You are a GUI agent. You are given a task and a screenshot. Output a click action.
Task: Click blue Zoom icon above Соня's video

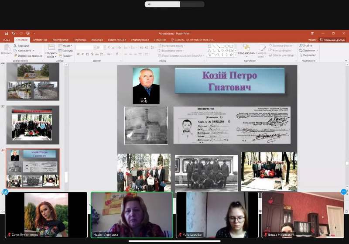[5, 192]
